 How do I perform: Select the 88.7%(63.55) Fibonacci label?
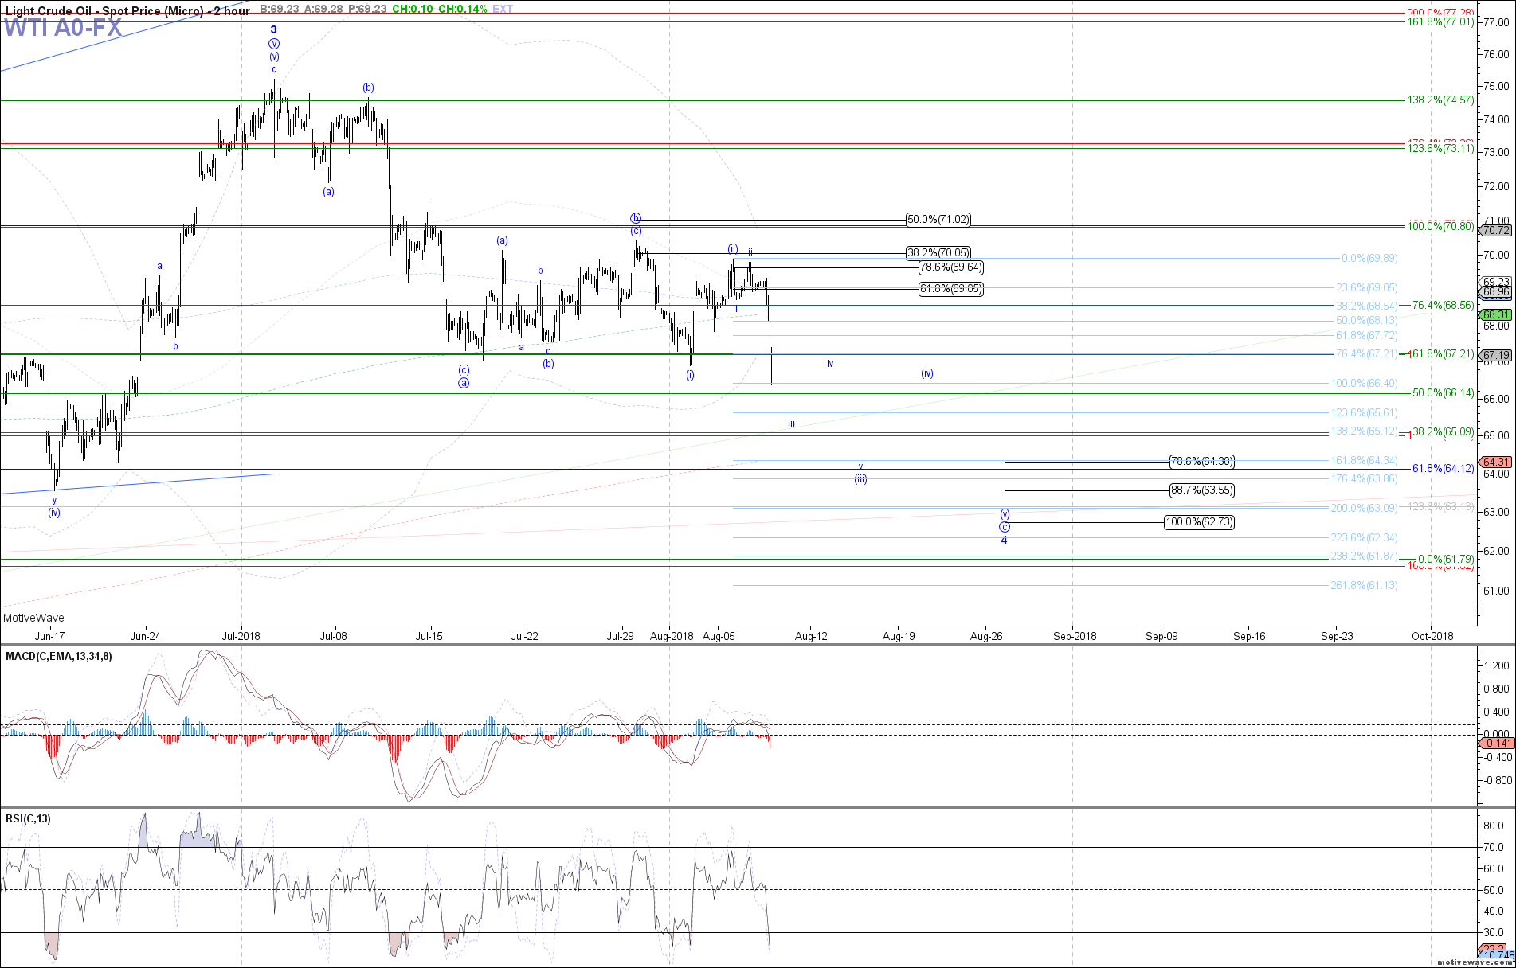click(1202, 490)
